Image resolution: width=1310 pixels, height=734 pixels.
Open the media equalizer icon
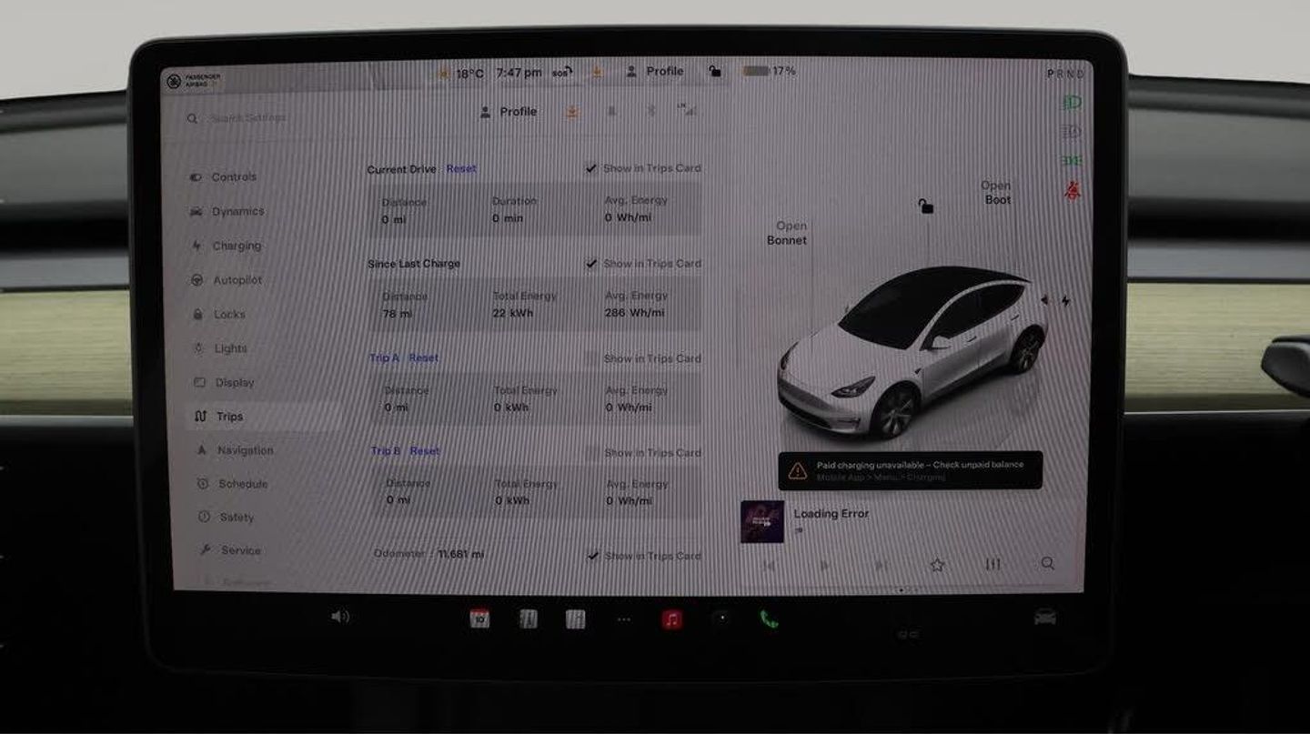click(993, 565)
